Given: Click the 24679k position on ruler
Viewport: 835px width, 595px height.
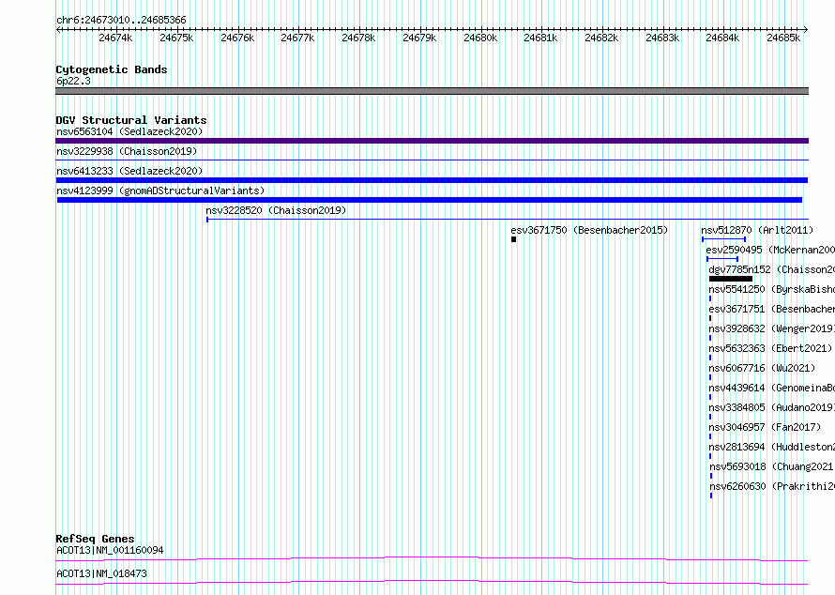Looking at the screenshot, I should [x=419, y=38].
